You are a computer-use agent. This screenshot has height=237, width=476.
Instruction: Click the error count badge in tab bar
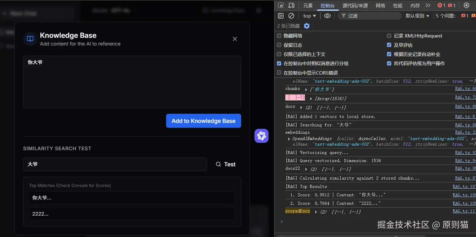pyautogui.click(x=442, y=5)
